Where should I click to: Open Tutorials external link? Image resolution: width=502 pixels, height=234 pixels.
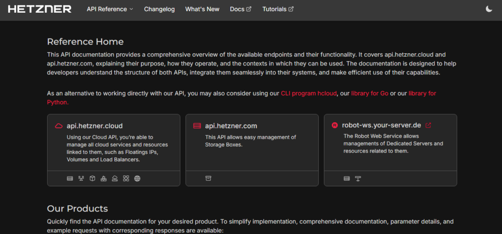[278, 9]
